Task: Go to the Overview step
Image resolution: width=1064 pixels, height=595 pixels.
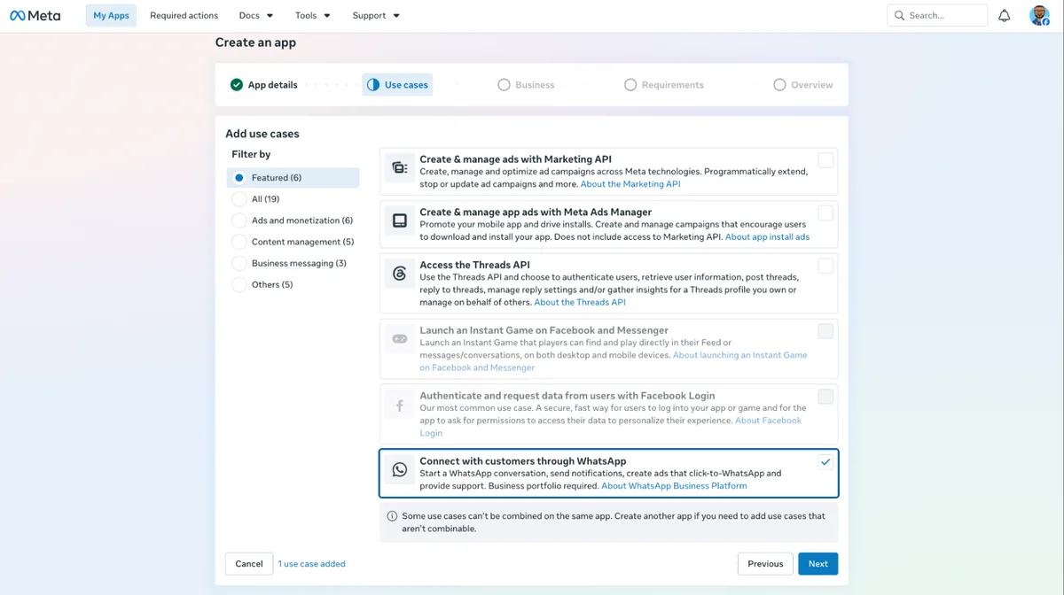Action: point(803,85)
